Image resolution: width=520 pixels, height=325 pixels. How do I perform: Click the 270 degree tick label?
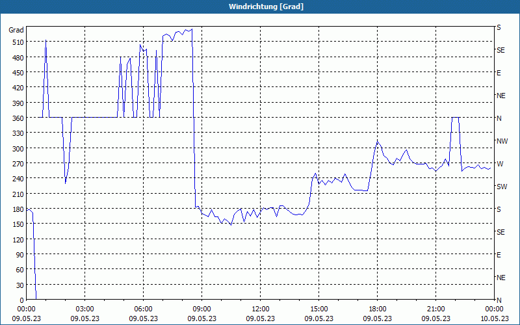pos(18,164)
